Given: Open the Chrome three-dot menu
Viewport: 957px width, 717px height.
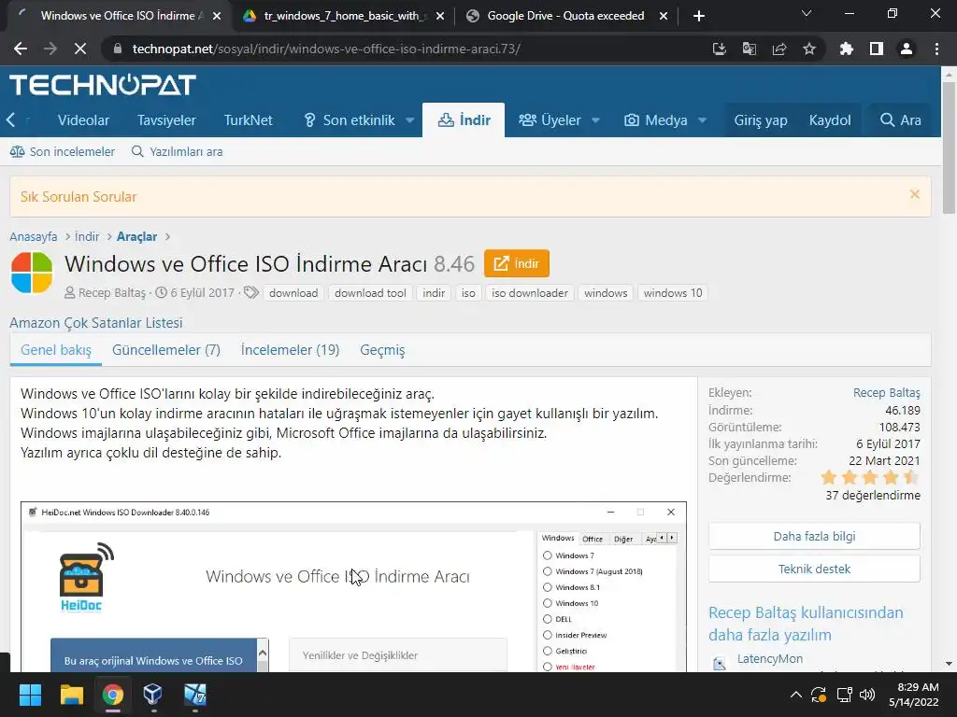Looking at the screenshot, I should click(x=936, y=49).
